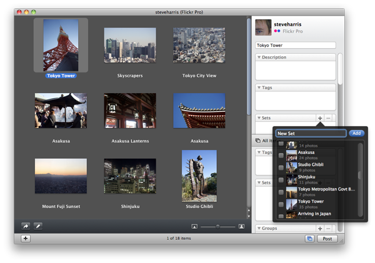Collapse the Groups section

coord(259,229)
